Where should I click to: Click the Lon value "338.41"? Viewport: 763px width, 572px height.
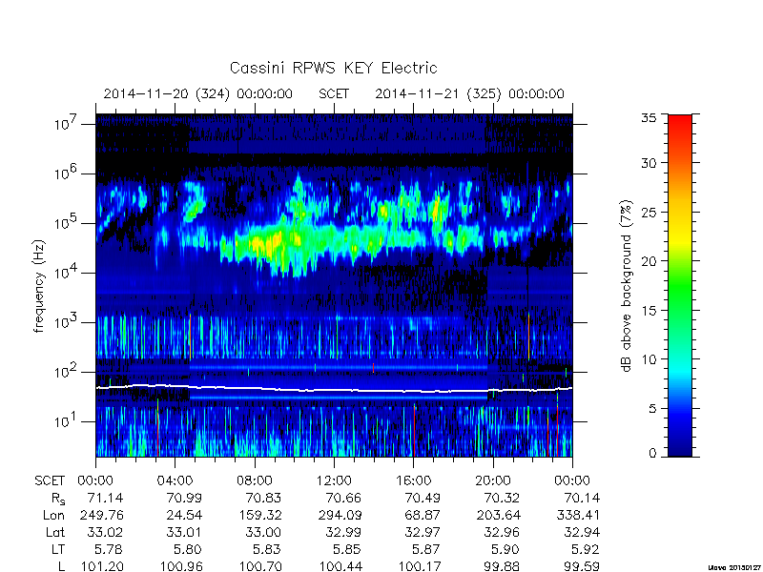click(x=578, y=515)
